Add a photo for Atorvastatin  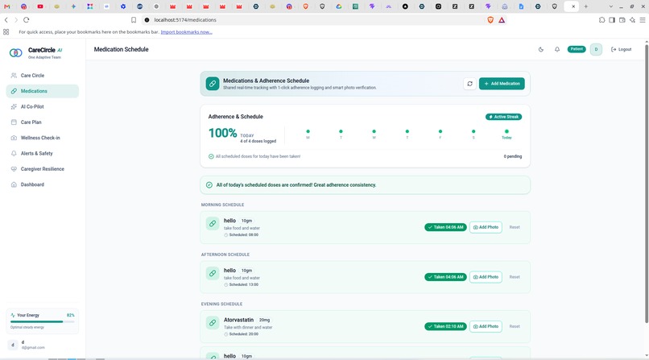486,326
